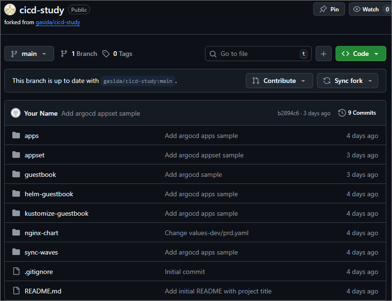Open the appset folder
This screenshot has height=301, width=392.
click(x=35, y=155)
